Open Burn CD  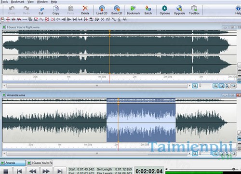click(x=117, y=10)
